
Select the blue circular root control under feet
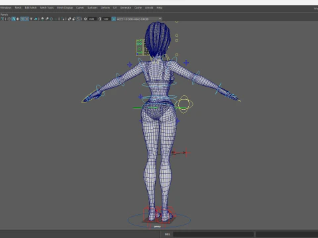[x=159, y=219]
